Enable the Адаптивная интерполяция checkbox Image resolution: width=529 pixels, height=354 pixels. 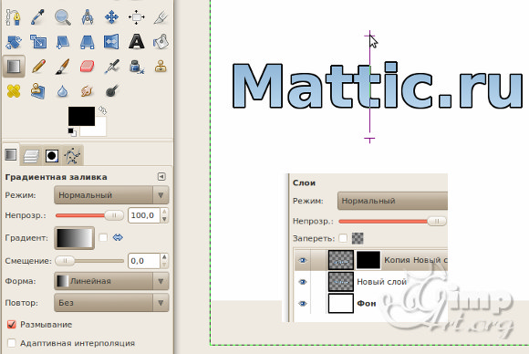[12, 343]
